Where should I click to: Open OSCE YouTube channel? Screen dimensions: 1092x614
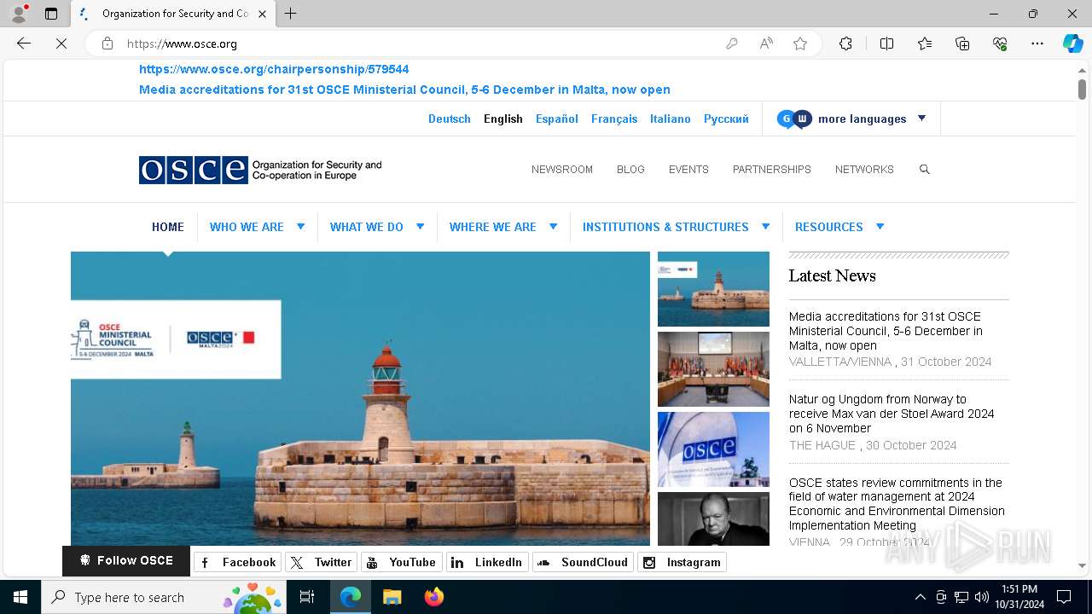401,562
